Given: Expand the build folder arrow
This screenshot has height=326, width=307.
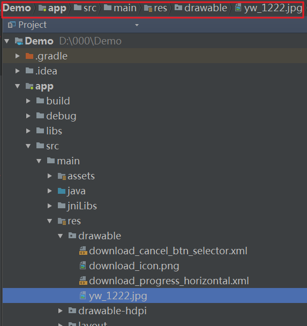Looking at the screenshot, I should pyautogui.click(x=28, y=101).
